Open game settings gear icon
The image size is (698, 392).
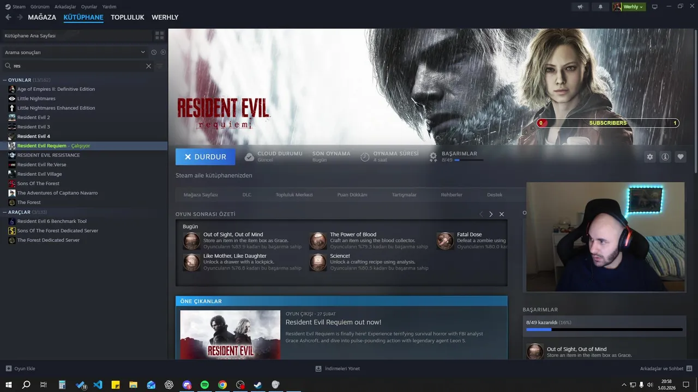click(650, 157)
